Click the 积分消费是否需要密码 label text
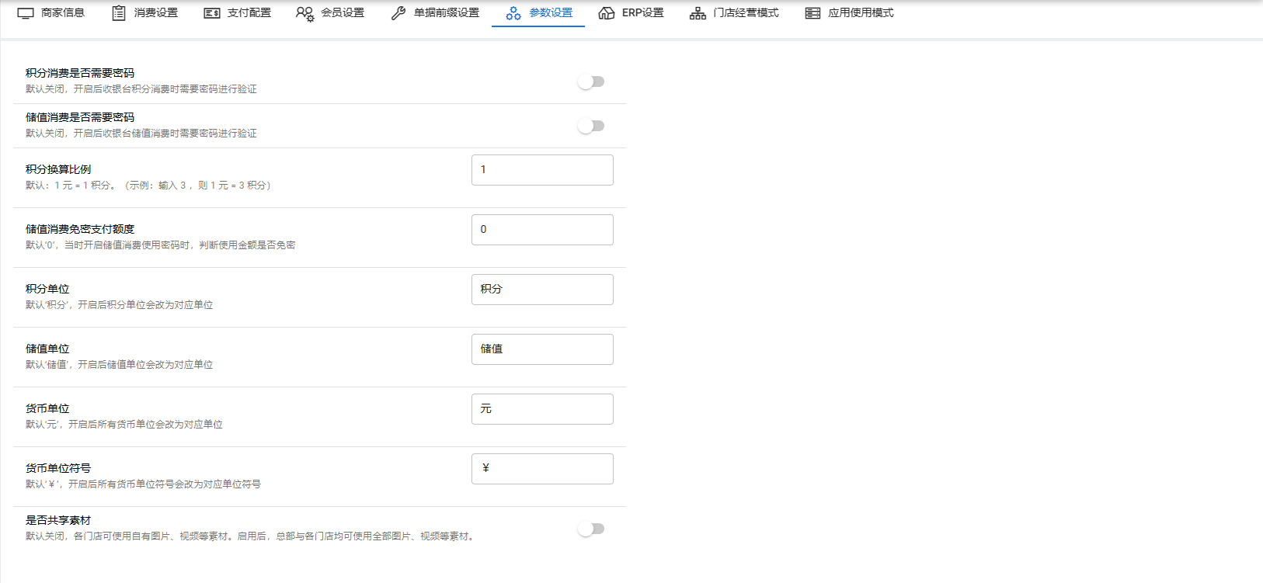Image resolution: width=1263 pixels, height=583 pixels. coord(80,73)
